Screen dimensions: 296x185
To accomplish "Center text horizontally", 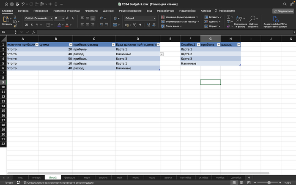I will (88, 25).
